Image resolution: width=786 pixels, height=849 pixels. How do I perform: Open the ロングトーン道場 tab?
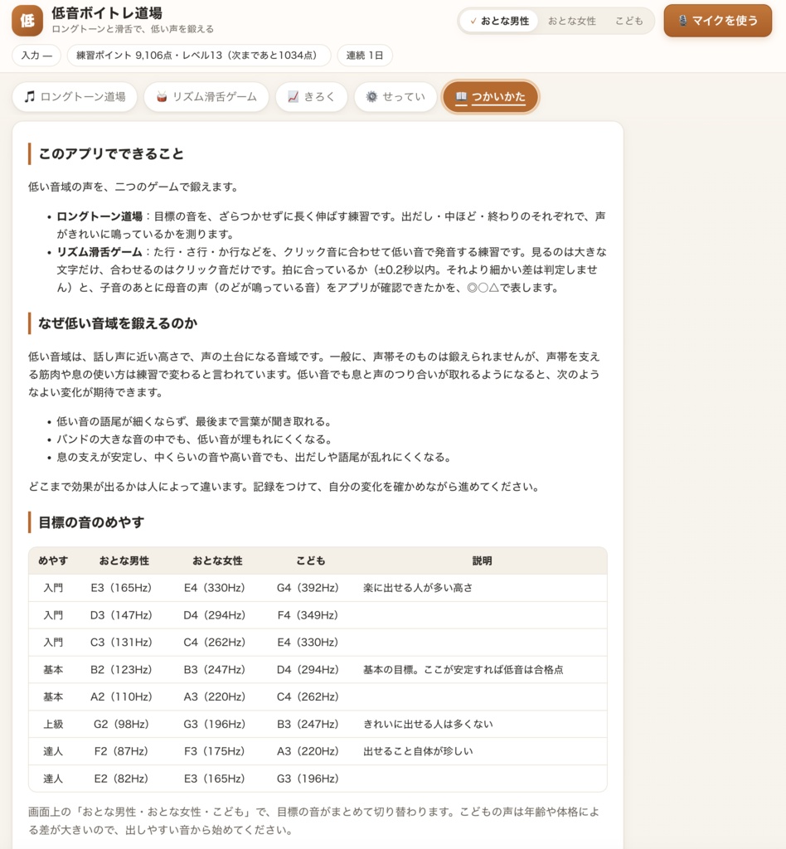(x=75, y=97)
